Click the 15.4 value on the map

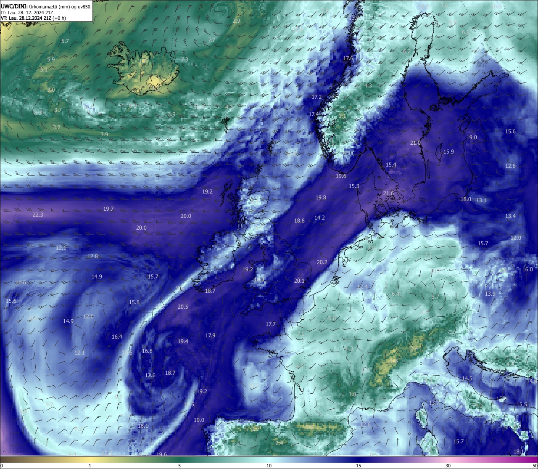tap(391, 165)
